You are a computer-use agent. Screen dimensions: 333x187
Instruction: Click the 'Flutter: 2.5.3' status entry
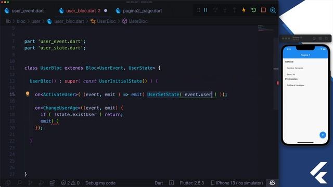pos(192,183)
